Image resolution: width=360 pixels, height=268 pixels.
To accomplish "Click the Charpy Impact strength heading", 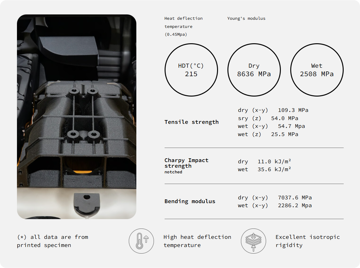I will (186, 163).
